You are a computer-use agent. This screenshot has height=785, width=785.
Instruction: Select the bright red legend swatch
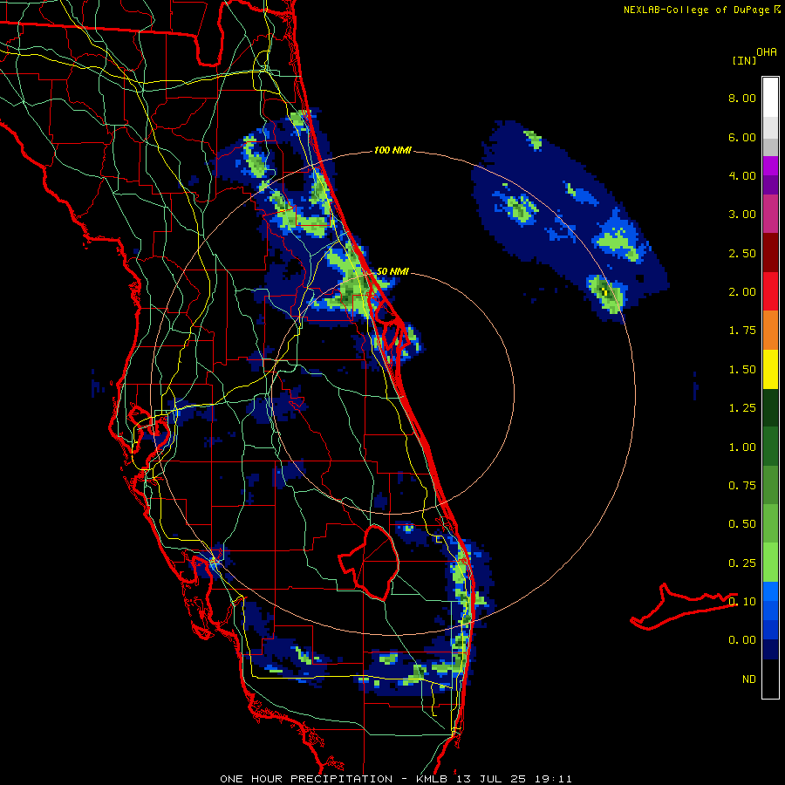point(770,291)
